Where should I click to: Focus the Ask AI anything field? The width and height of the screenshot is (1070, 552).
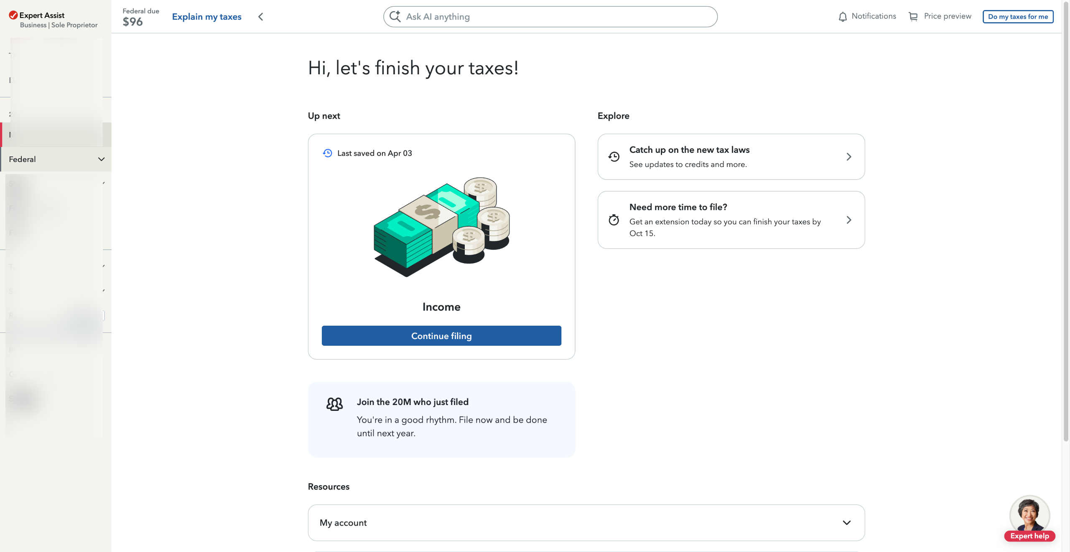556,17
